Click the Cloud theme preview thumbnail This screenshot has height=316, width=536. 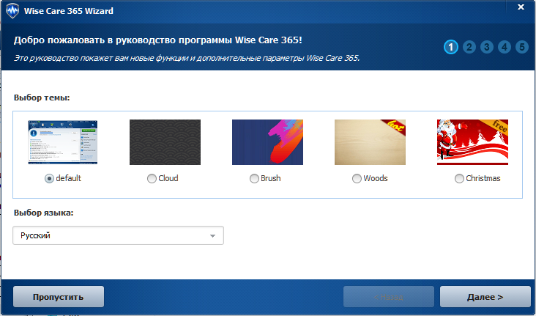pyautogui.click(x=165, y=142)
